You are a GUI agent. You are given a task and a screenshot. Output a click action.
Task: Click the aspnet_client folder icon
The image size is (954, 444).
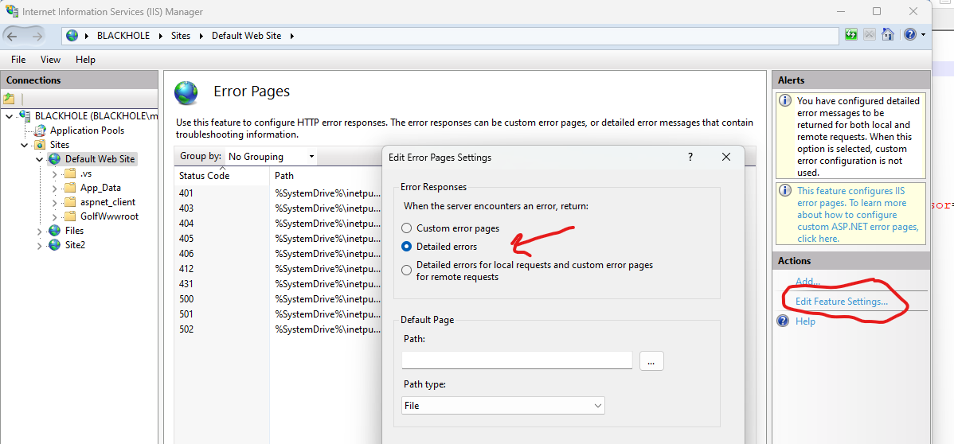point(69,202)
